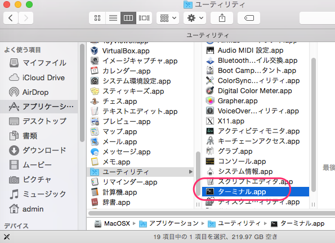Select VoiceOver utility app

tap(256, 111)
